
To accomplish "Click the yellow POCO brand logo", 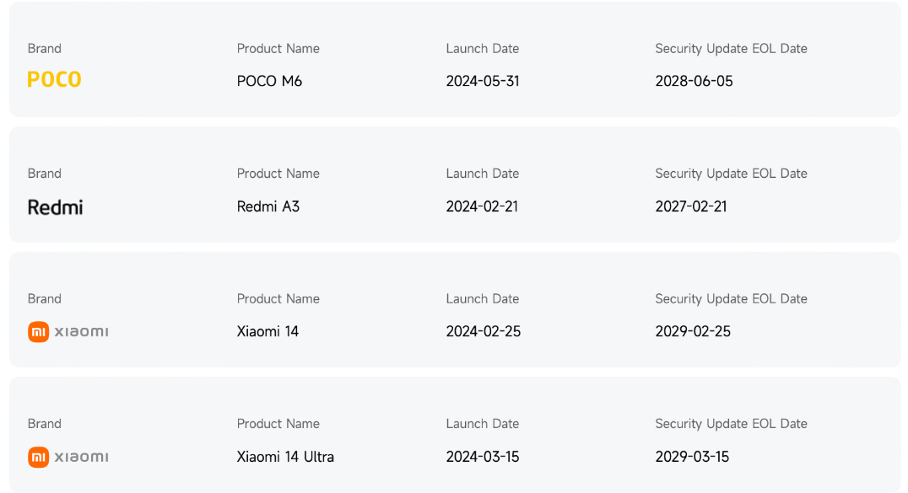I will (54, 80).
